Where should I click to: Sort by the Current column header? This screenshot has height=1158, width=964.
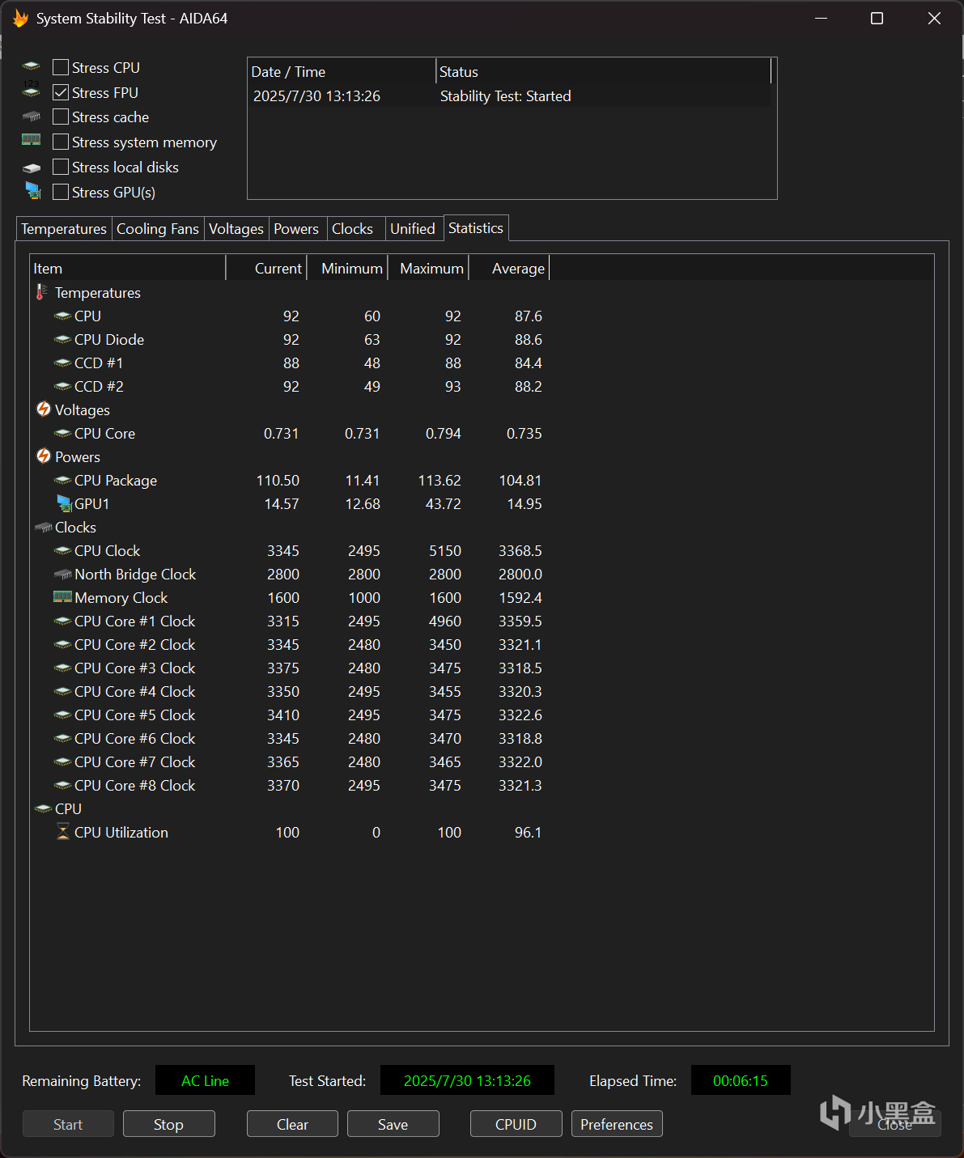click(x=266, y=268)
